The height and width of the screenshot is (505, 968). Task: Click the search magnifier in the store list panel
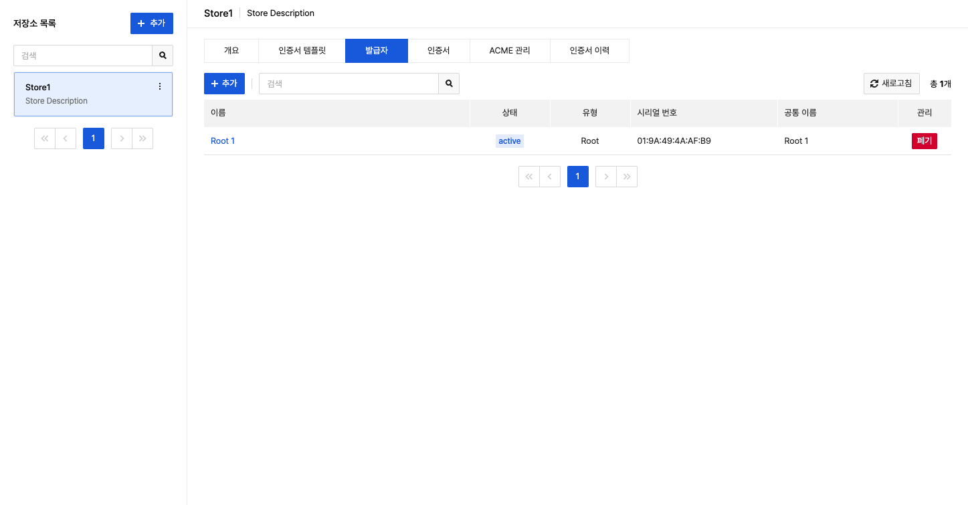coord(163,56)
